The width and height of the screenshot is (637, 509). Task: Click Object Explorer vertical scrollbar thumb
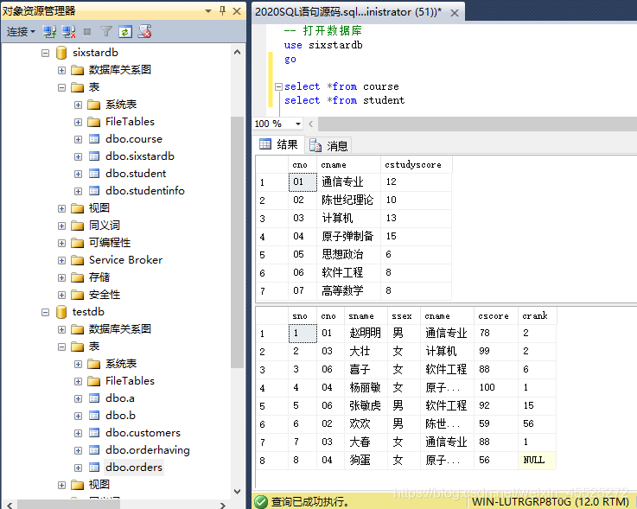click(x=237, y=242)
